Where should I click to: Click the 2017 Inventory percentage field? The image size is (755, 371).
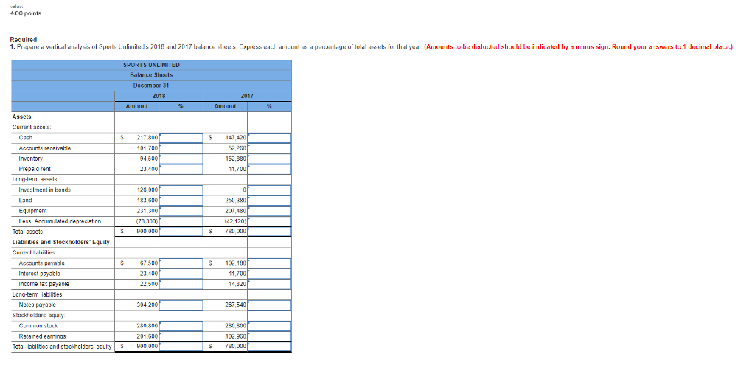point(270,159)
